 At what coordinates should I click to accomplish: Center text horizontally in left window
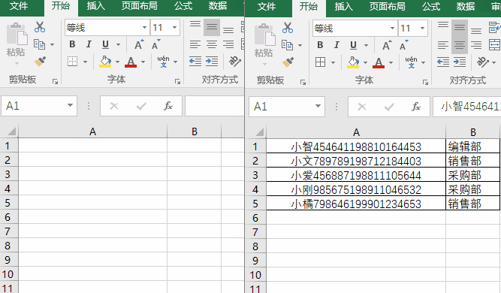point(212,44)
